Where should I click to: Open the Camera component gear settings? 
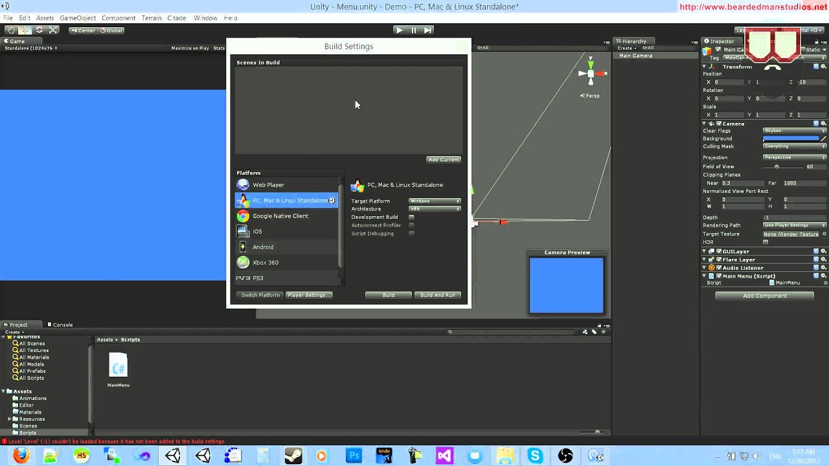(x=824, y=124)
